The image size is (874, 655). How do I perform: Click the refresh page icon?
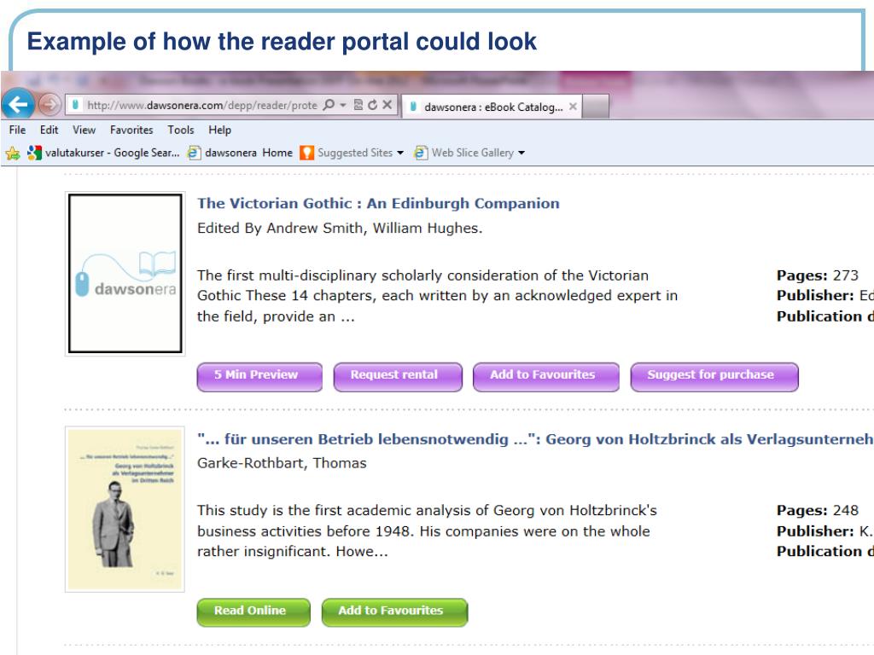click(x=372, y=105)
